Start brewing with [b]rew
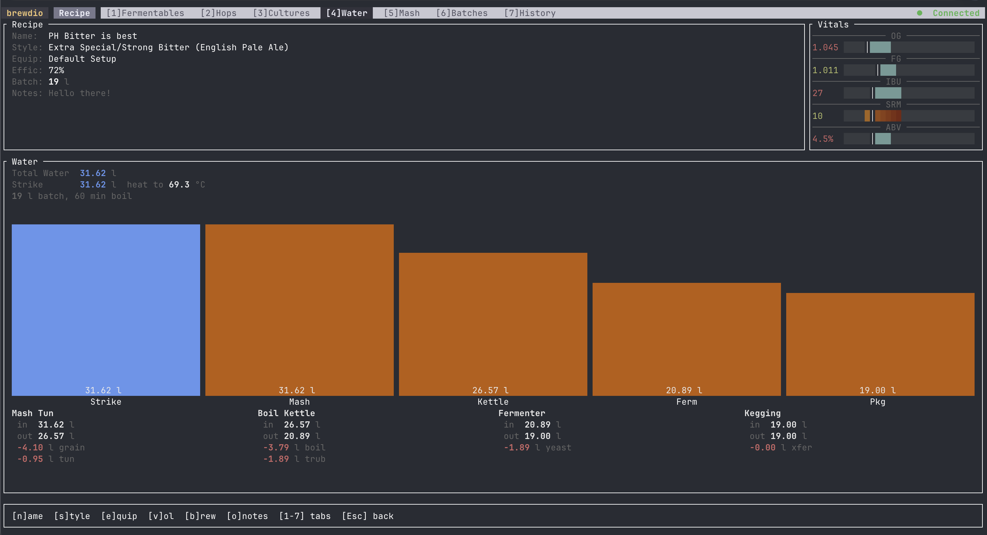Image resolution: width=987 pixels, height=535 pixels. tap(200, 516)
